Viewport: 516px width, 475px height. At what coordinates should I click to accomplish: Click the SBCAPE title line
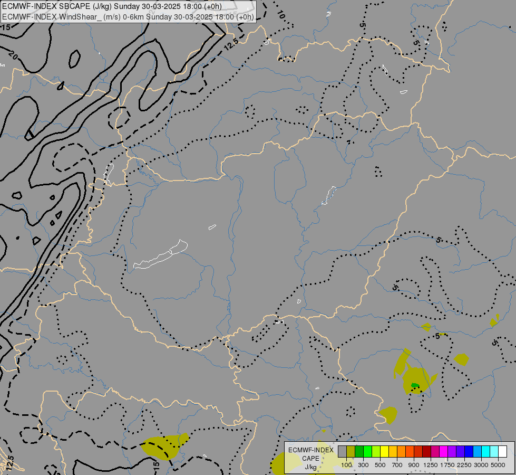112,6
